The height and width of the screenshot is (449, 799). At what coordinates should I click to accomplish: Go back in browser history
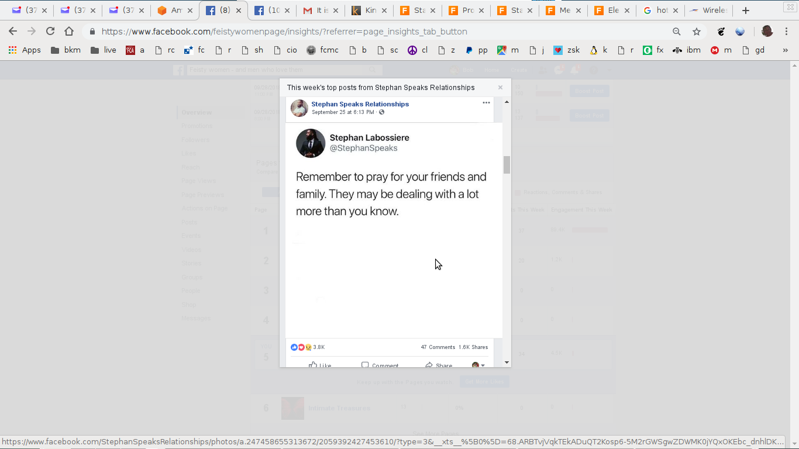pos(13,32)
